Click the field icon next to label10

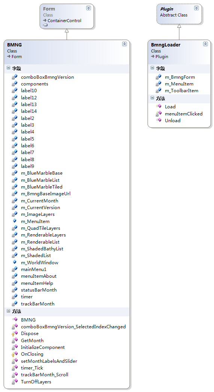(15, 90)
